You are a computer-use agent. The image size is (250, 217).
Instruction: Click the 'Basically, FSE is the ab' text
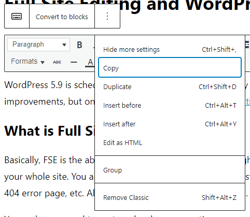49,160
